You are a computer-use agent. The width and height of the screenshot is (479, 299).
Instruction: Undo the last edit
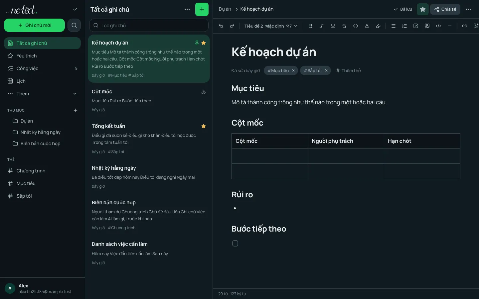[x=221, y=26]
